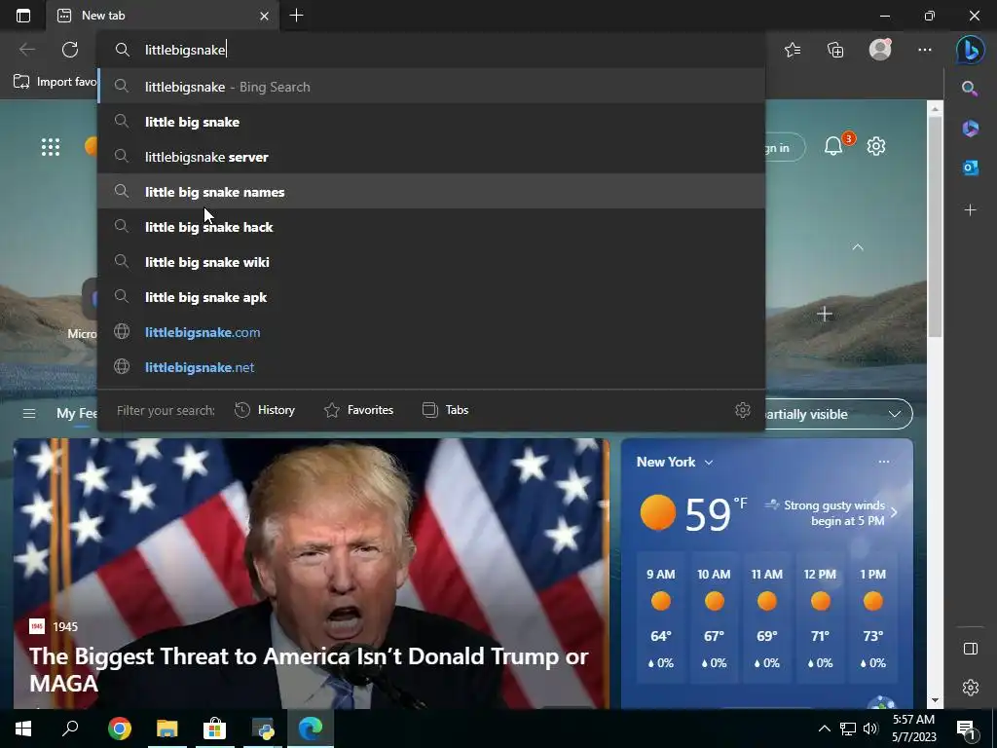Open sidebar settings gear at bottom
Screen dimensions: 997x748
point(971,688)
